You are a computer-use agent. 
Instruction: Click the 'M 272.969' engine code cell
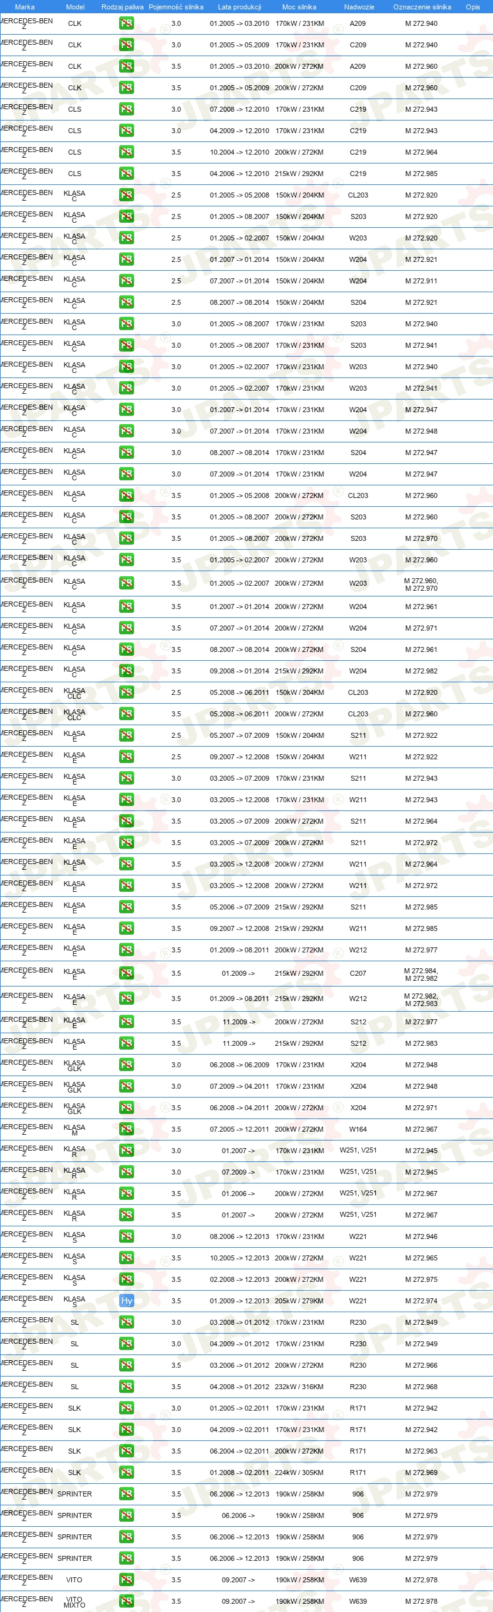tap(421, 1473)
